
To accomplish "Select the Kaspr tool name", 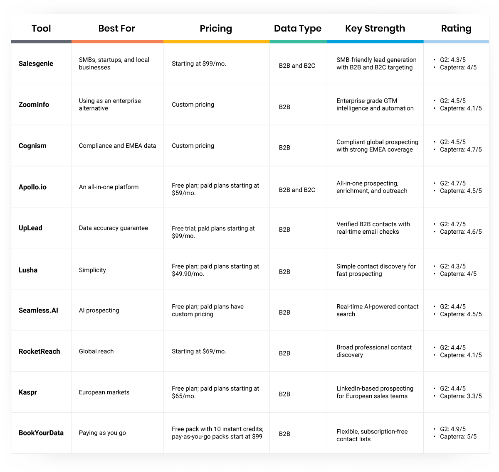I will click(27, 392).
